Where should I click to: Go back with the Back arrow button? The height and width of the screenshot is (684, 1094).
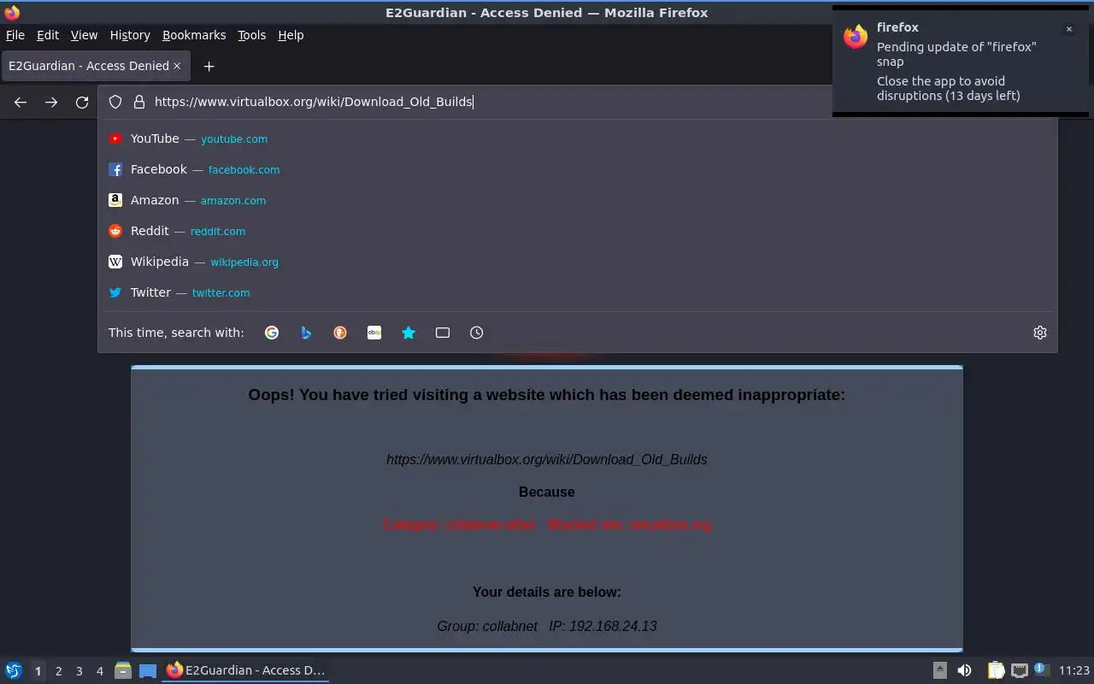21,103
